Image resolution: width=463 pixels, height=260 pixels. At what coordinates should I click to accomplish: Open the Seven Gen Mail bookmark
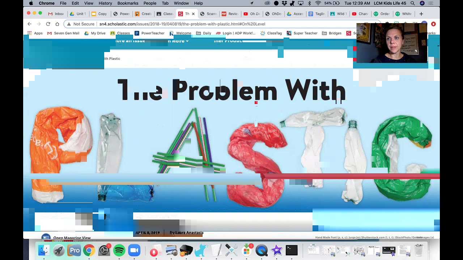63,33
